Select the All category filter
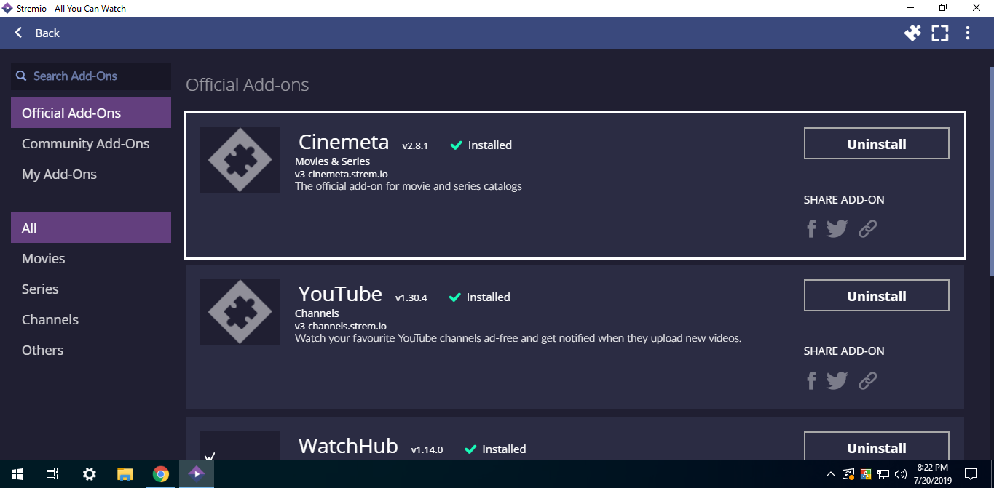 point(91,228)
